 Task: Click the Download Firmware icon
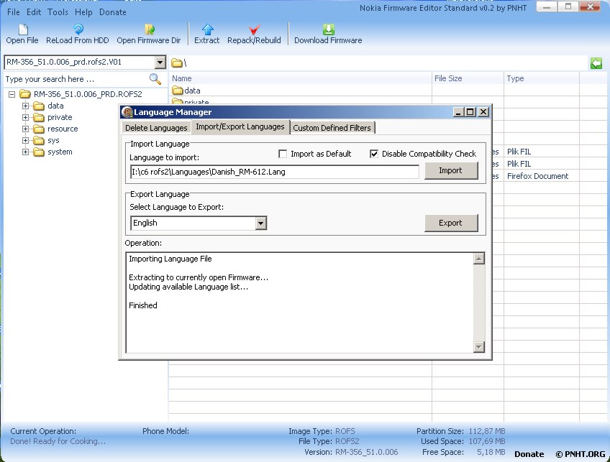(328, 29)
